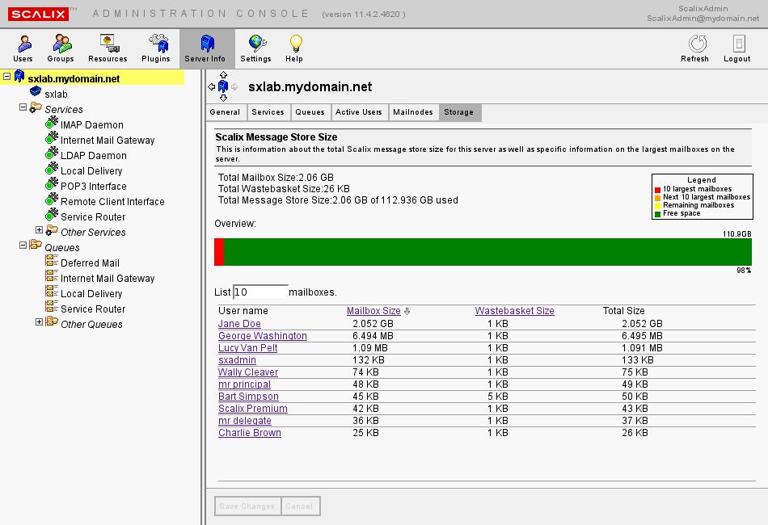Click the List mailboxes count field
Viewport: 768px width, 525px height.
click(260, 292)
